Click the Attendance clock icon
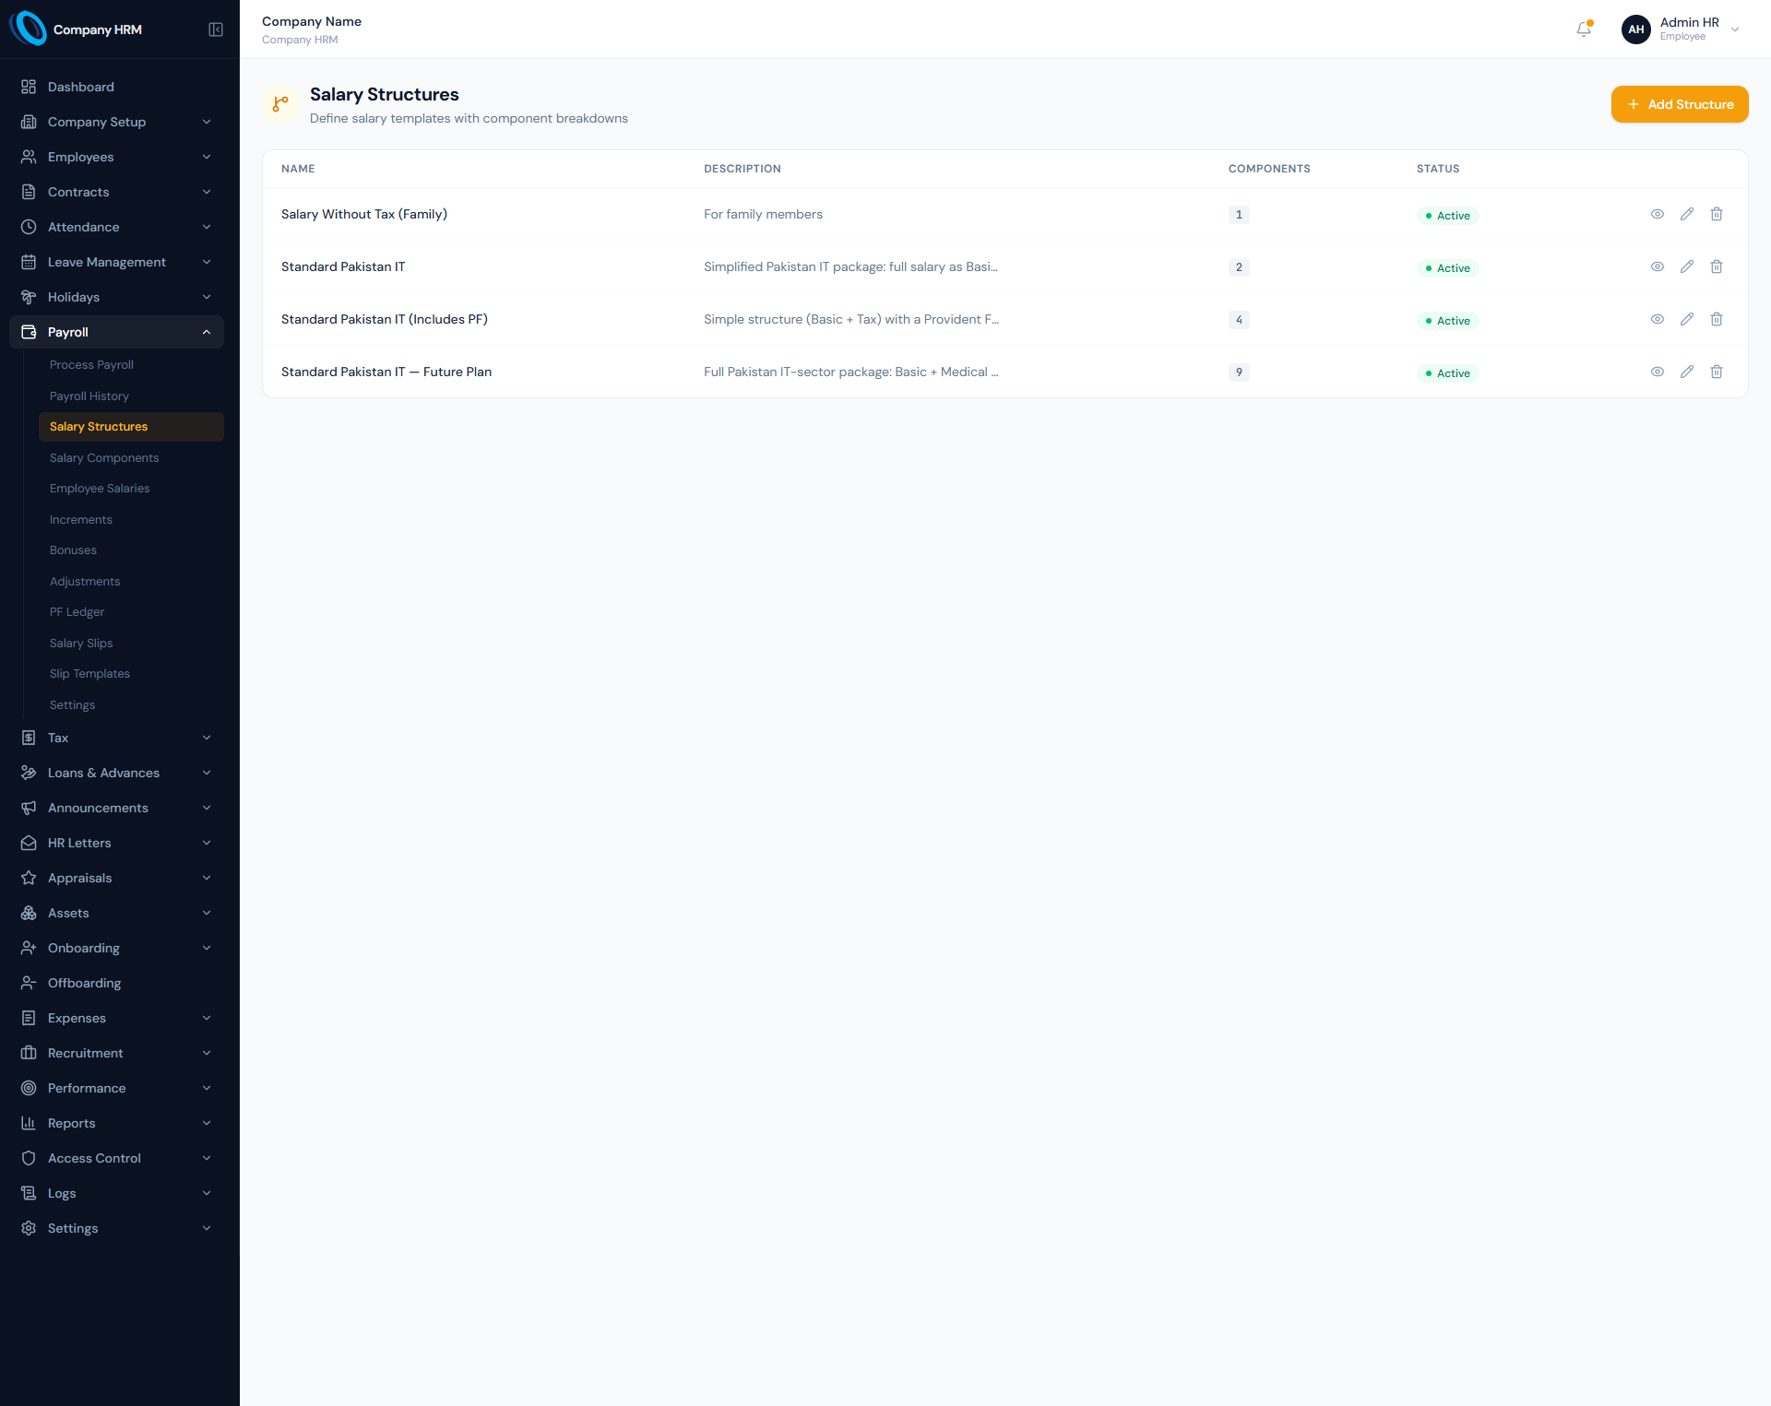Screen dimensions: 1771x1406 pos(29,227)
